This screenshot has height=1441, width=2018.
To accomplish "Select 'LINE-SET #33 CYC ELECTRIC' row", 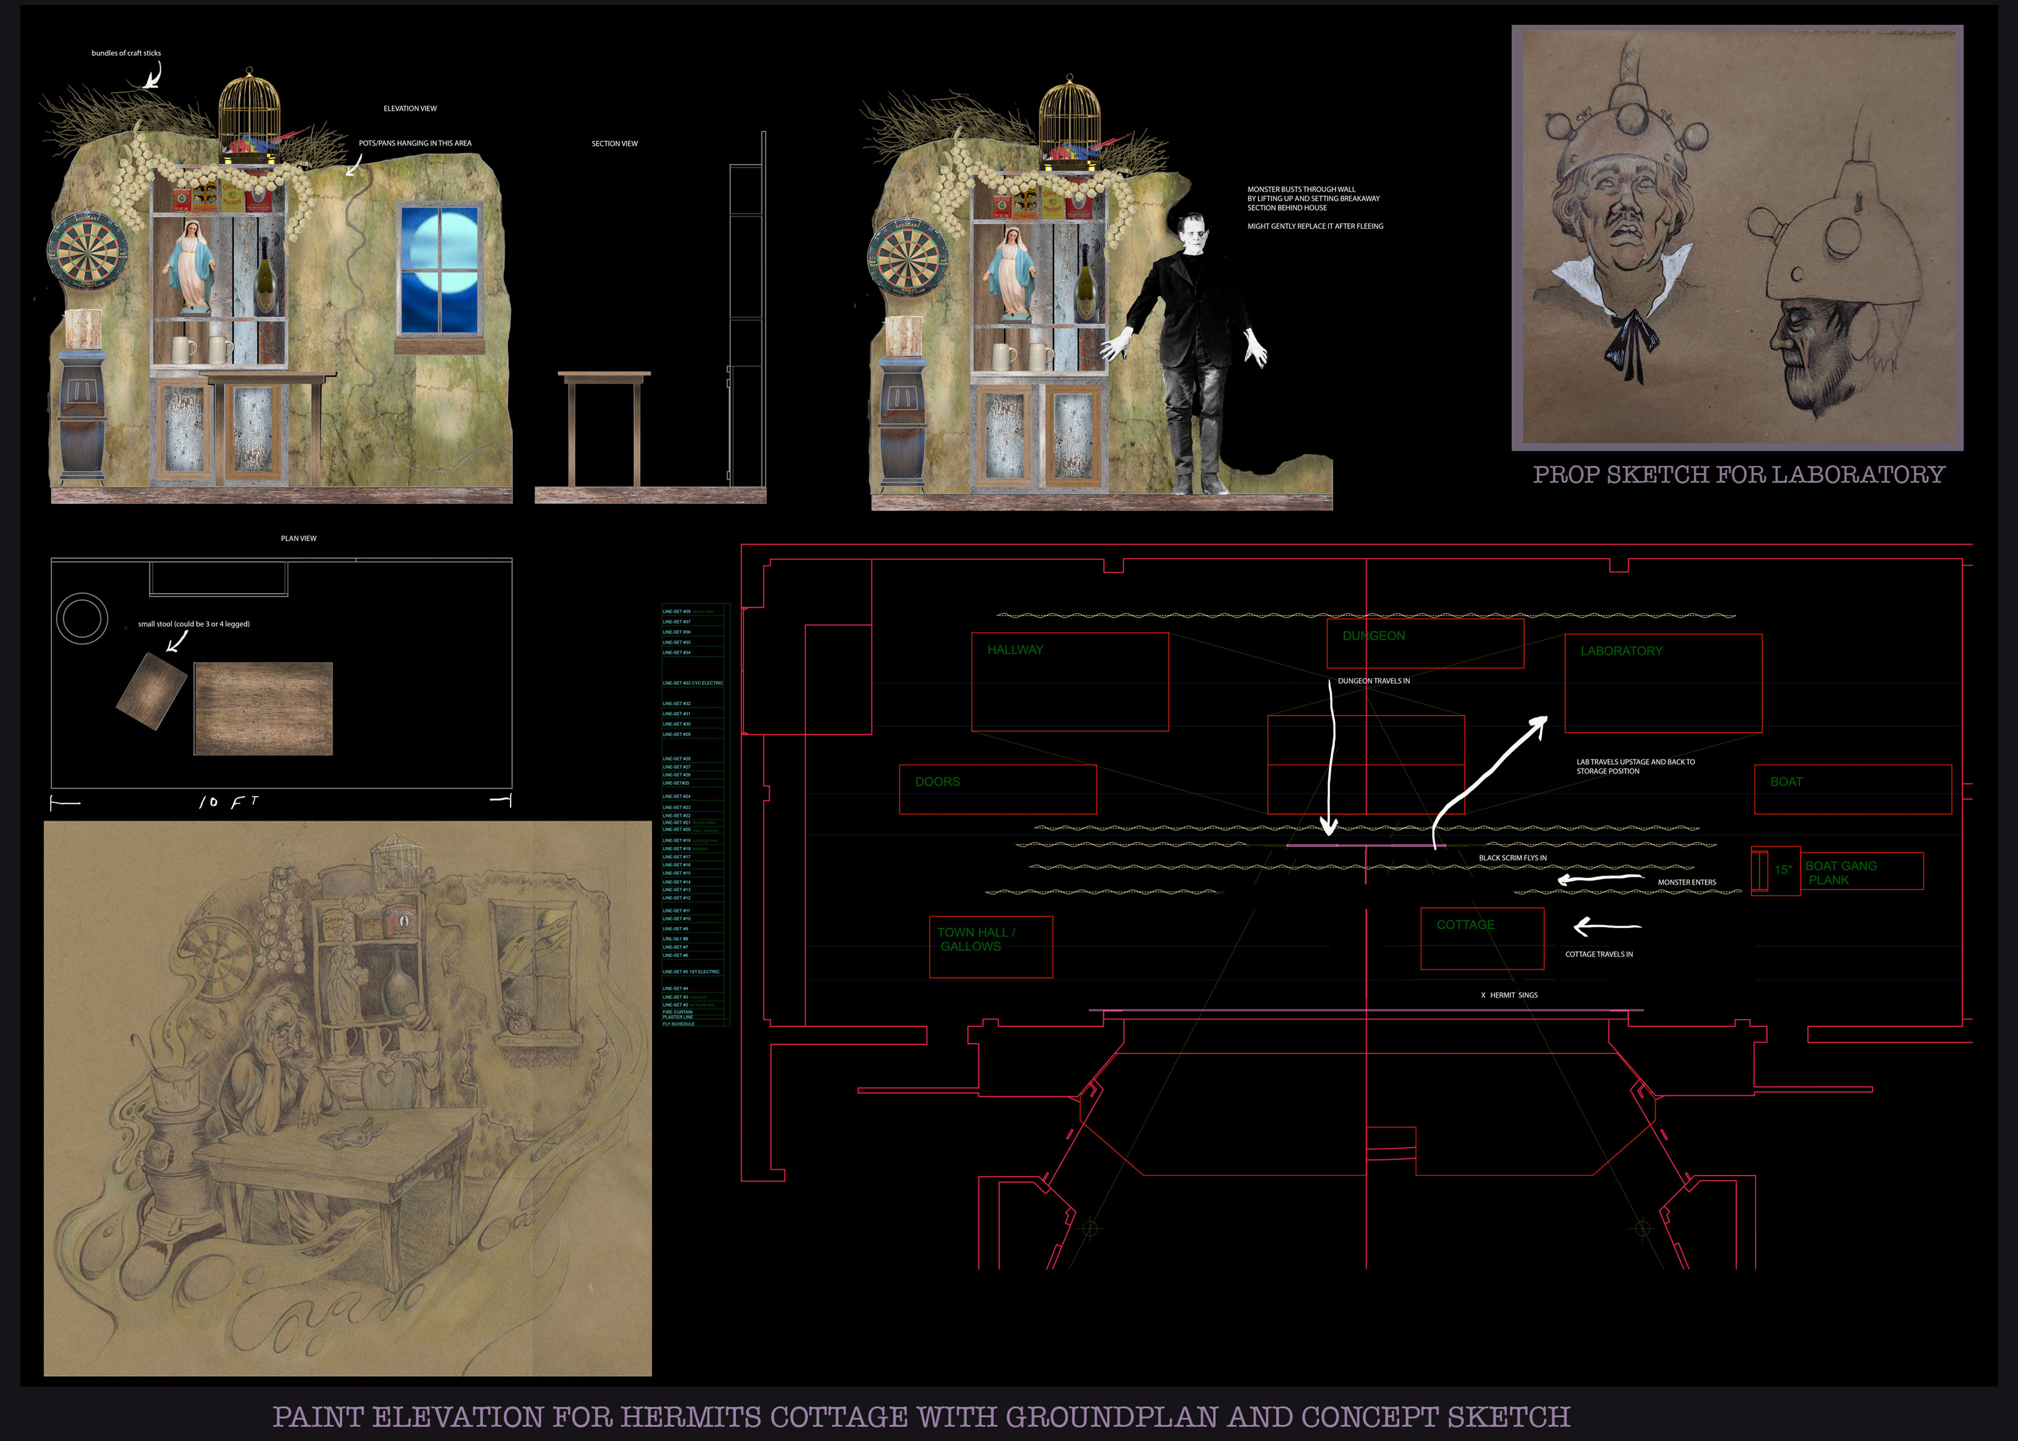I will [693, 684].
